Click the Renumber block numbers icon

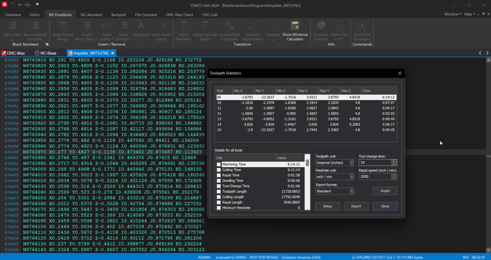click(12, 26)
